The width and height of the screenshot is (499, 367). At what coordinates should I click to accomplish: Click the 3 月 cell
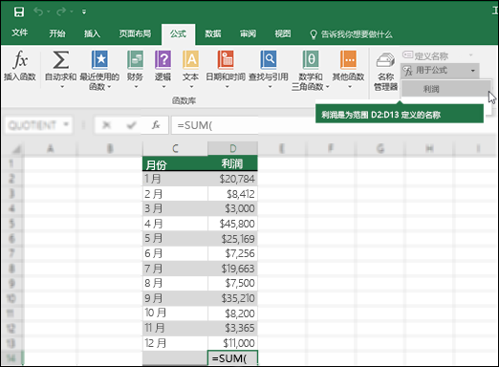pyautogui.click(x=175, y=208)
